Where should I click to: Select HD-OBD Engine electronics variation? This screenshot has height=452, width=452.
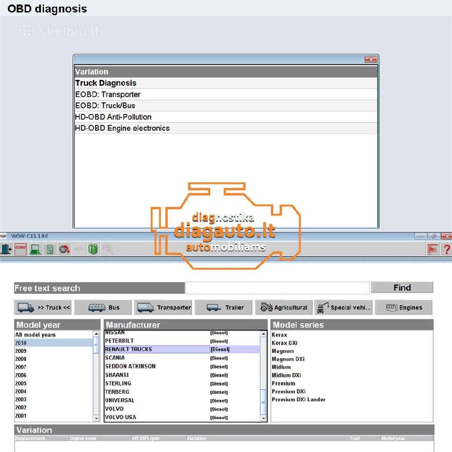coord(225,128)
